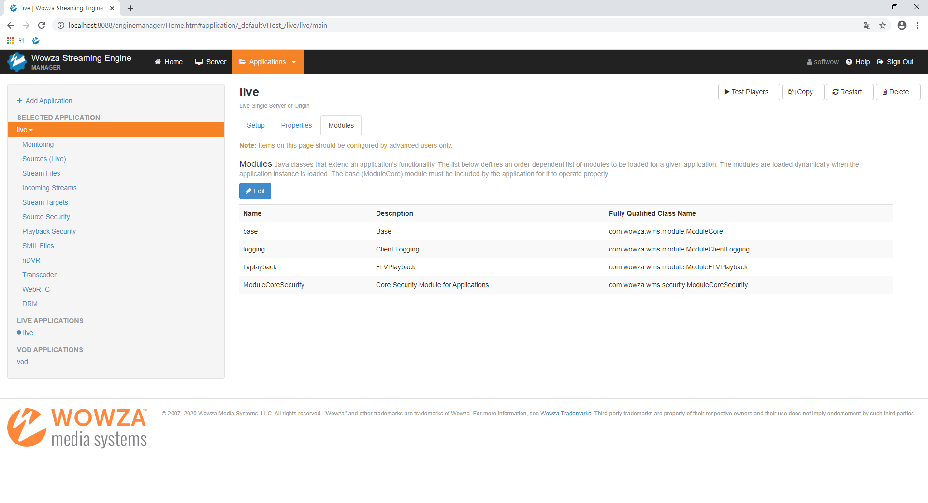The image size is (928, 503).
Task: Select vod under VOD Applications
Action: click(x=22, y=362)
